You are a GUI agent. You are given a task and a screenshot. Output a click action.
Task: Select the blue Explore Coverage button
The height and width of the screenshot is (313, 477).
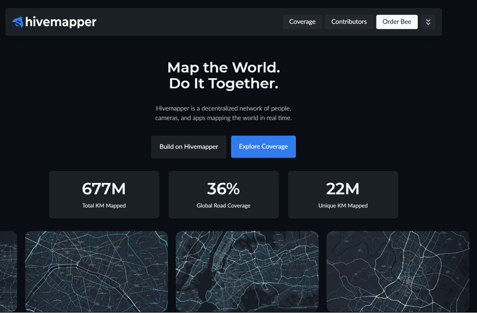click(x=263, y=147)
